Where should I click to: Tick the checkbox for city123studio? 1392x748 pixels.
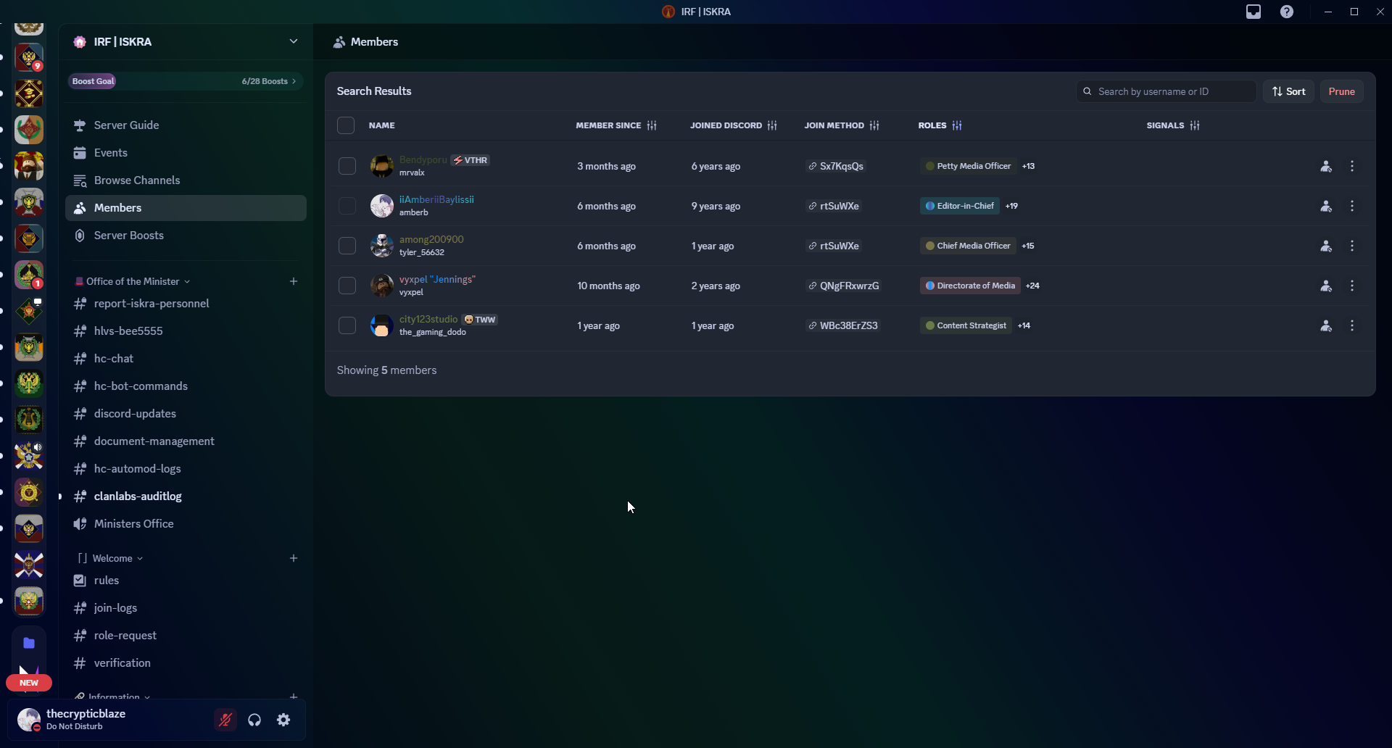point(347,325)
